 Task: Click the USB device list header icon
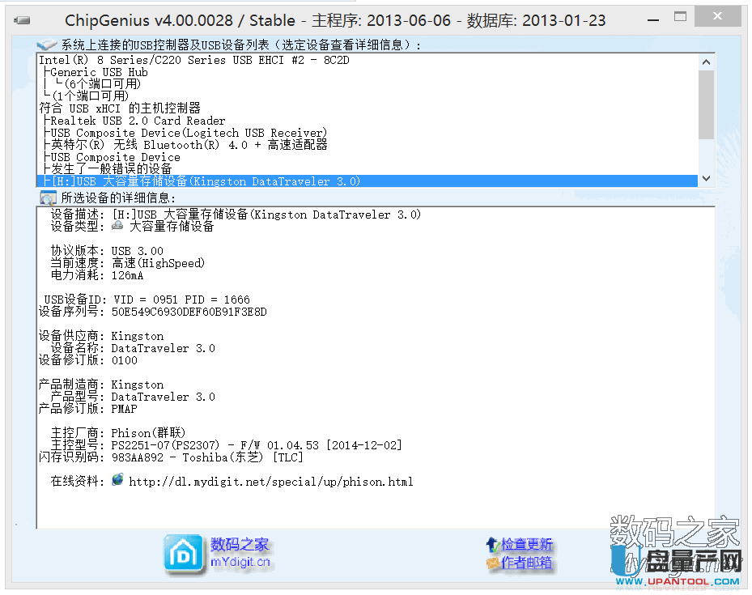[x=47, y=45]
